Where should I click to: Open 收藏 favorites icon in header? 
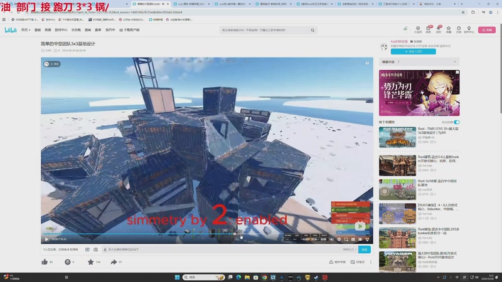coord(449,29)
